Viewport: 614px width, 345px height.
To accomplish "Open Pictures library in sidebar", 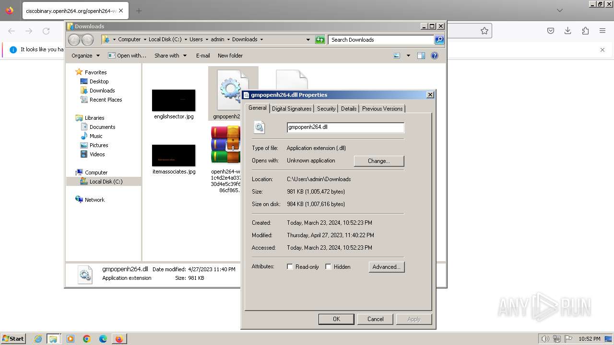I will pos(99,145).
